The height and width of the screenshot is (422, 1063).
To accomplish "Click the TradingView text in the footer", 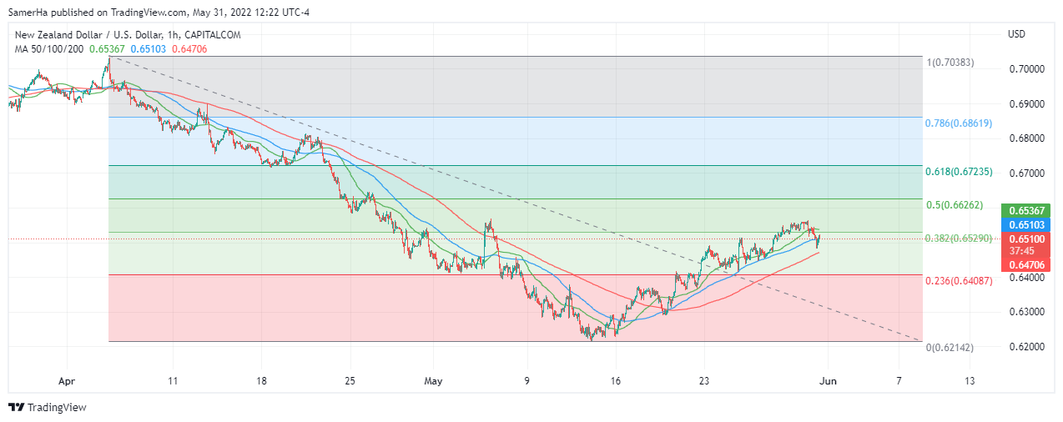I will point(57,408).
